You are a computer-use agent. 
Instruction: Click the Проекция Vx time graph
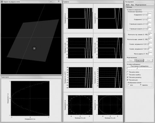pos(80,48)
